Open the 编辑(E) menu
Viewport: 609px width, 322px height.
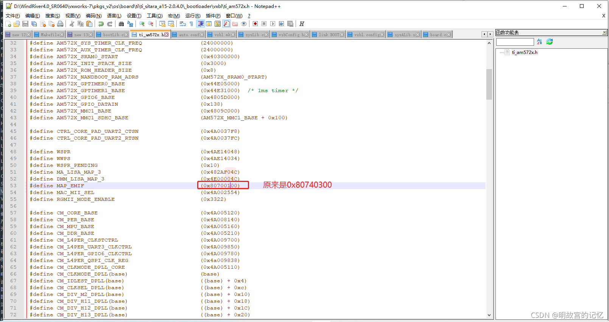tap(33, 15)
